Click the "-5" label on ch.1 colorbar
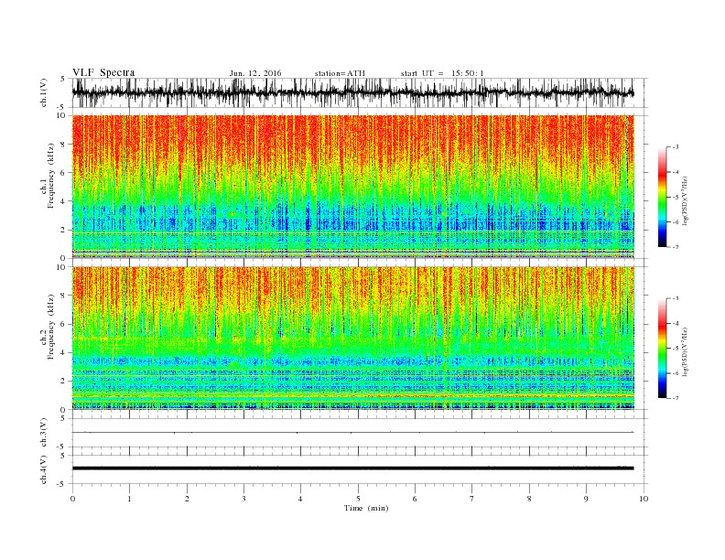725x560 pixels. click(x=675, y=198)
